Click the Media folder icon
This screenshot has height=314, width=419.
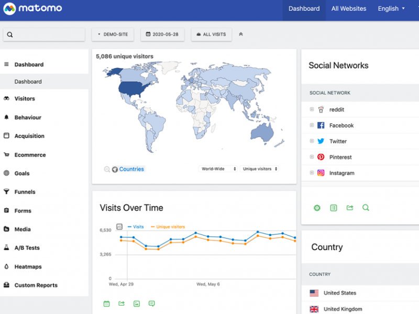[6, 229]
